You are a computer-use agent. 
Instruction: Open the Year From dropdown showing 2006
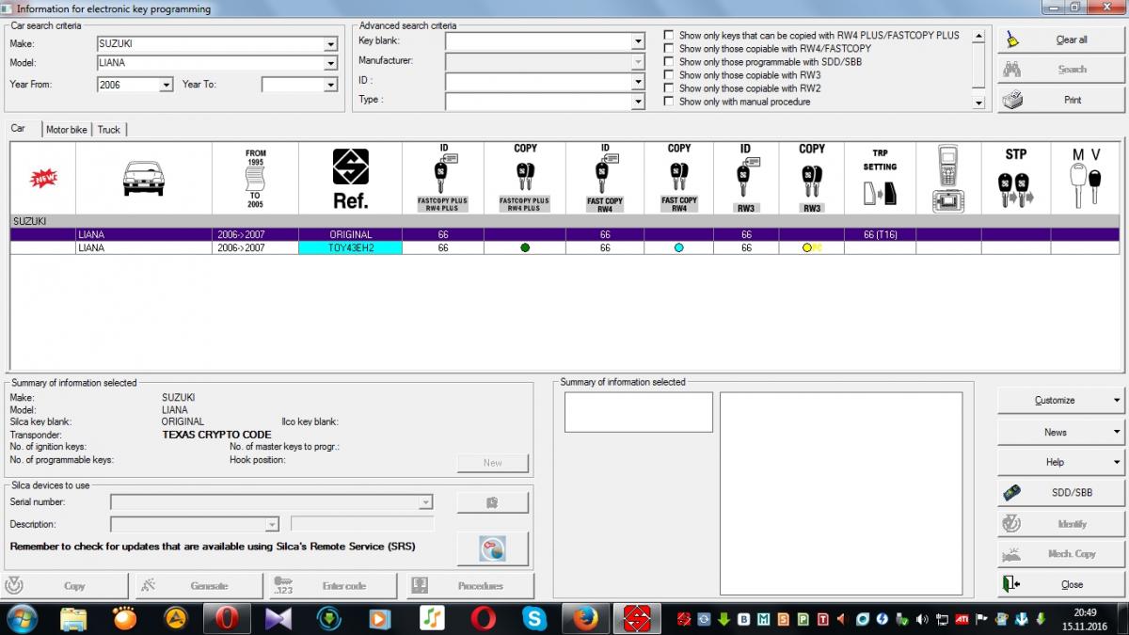tap(167, 85)
